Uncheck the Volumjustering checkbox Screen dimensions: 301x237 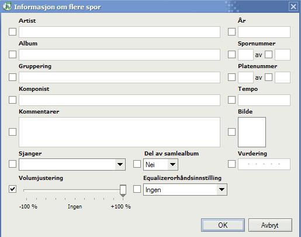[x=12, y=189]
